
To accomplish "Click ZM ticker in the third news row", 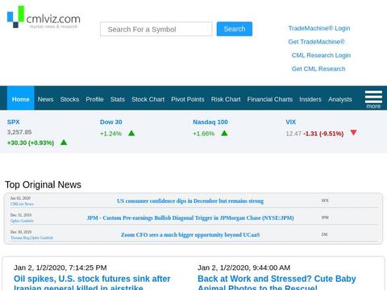I will coord(324,234).
